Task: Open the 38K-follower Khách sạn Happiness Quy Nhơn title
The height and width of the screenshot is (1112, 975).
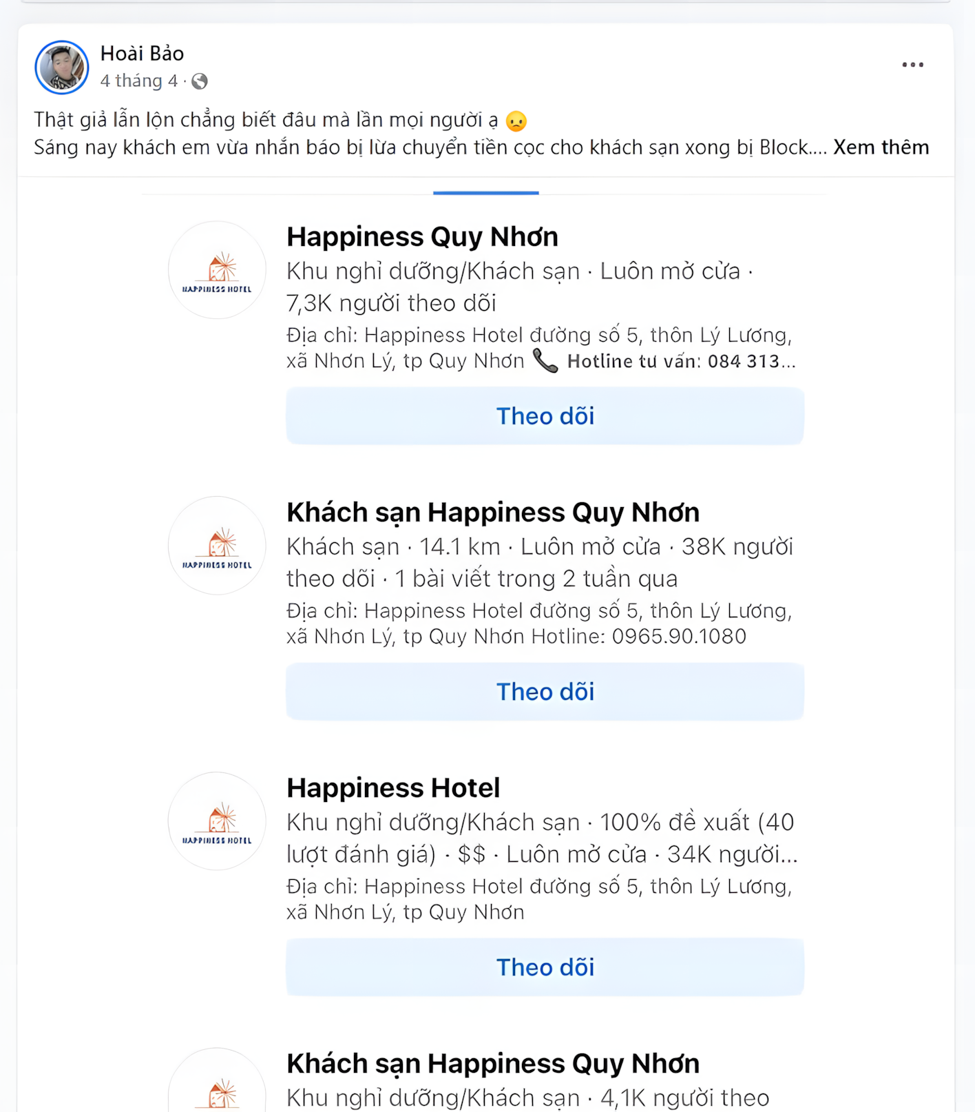Action: (493, 513)
